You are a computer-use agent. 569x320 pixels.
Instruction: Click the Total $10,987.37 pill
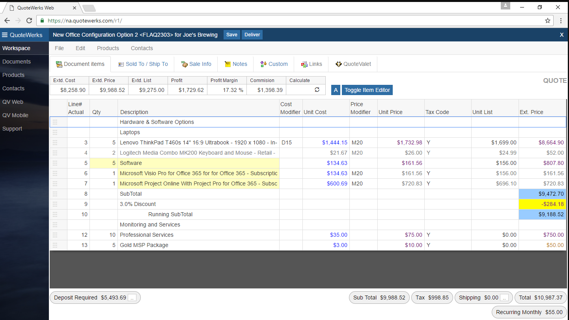coord(541,298)
